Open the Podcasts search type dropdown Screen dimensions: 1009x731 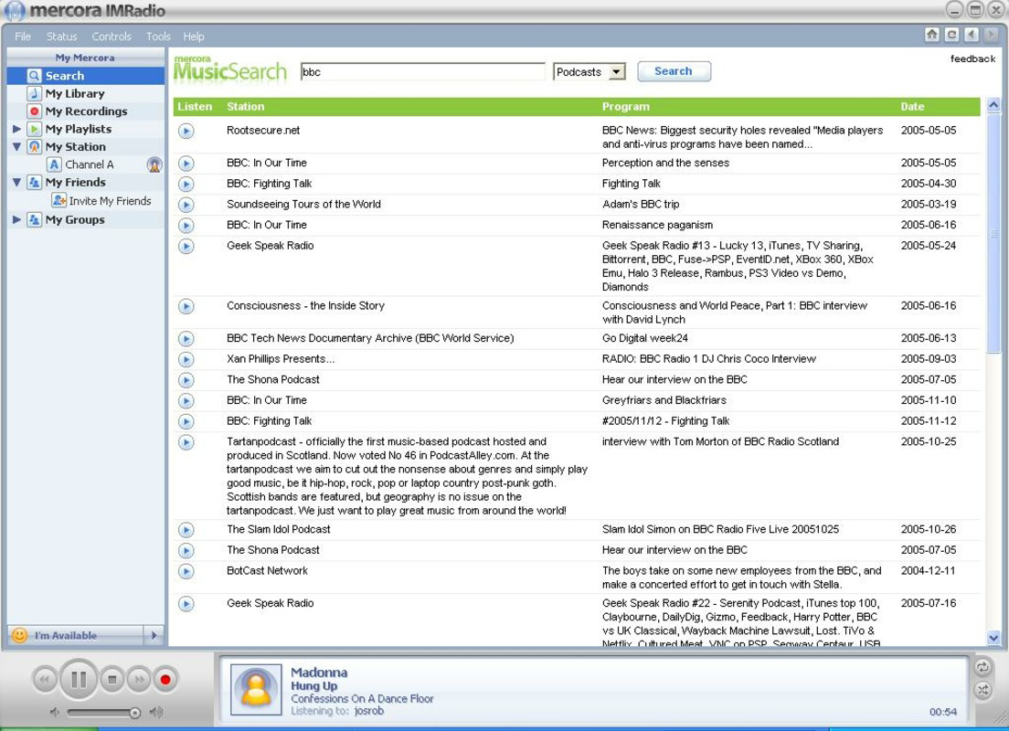point(617,71)
